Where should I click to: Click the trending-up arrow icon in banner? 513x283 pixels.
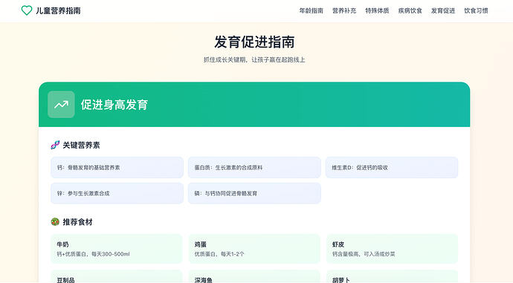(61, 105)
